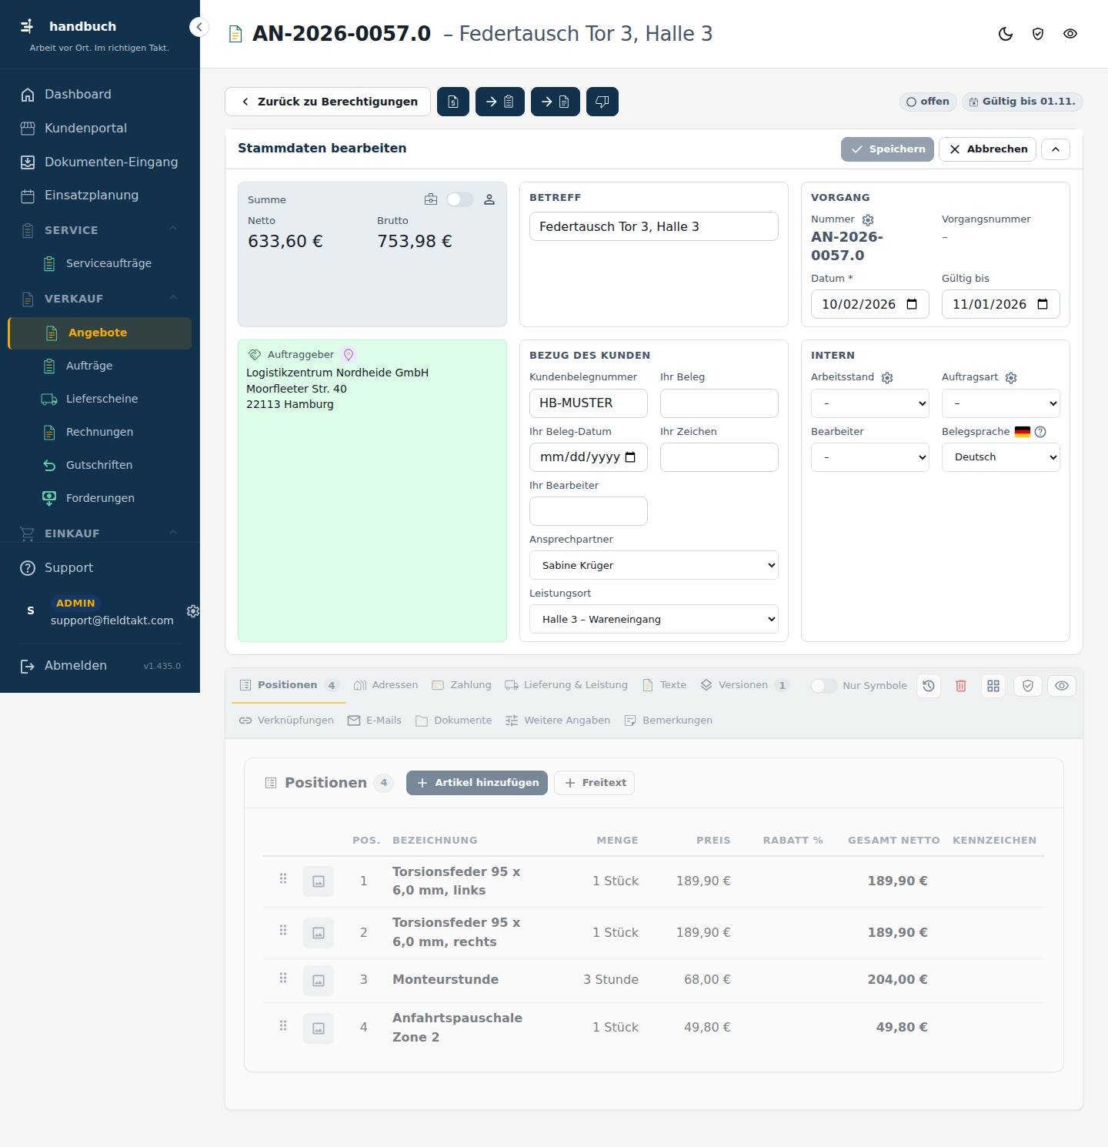
Task: Open the Versionen tab
Action: (x=745, y=685)
